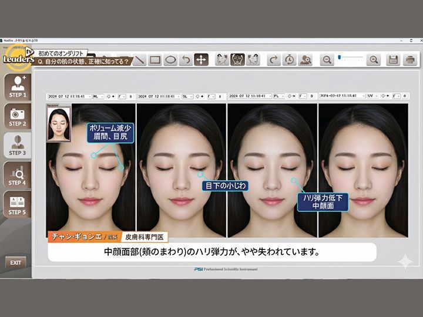
Task: Go to STEP 1 tab
Action: click(x=17, y=86)
